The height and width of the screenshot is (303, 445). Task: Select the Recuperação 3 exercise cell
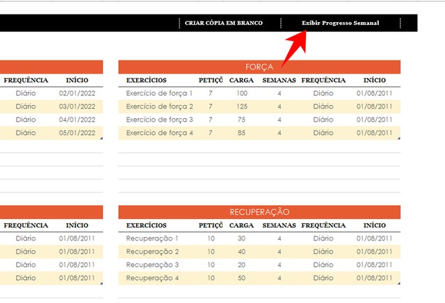click(x=152, y=265)
